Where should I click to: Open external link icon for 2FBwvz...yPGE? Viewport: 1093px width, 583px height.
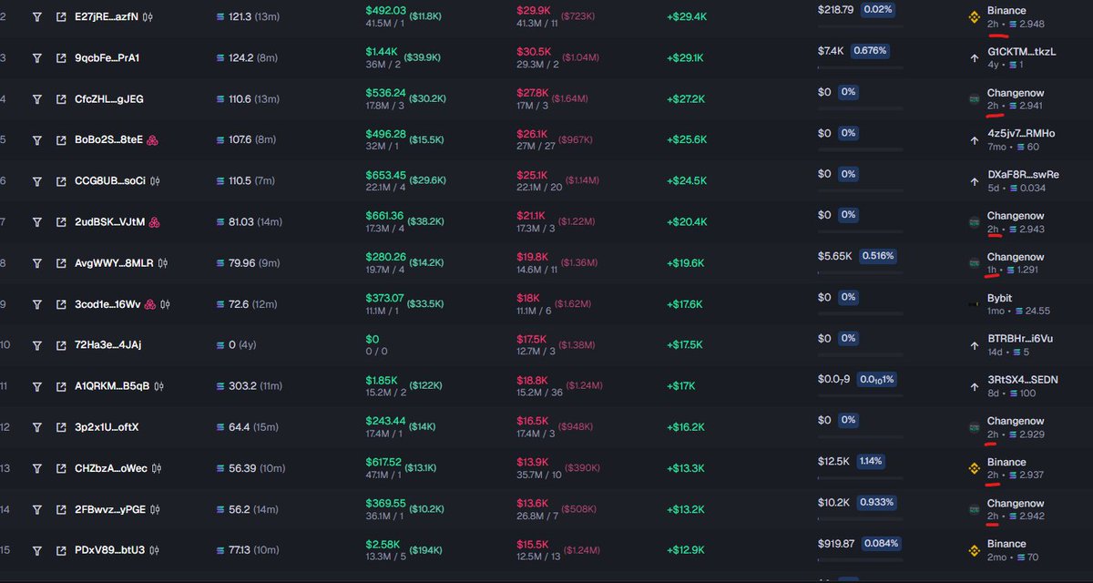(x=61, y=508)
